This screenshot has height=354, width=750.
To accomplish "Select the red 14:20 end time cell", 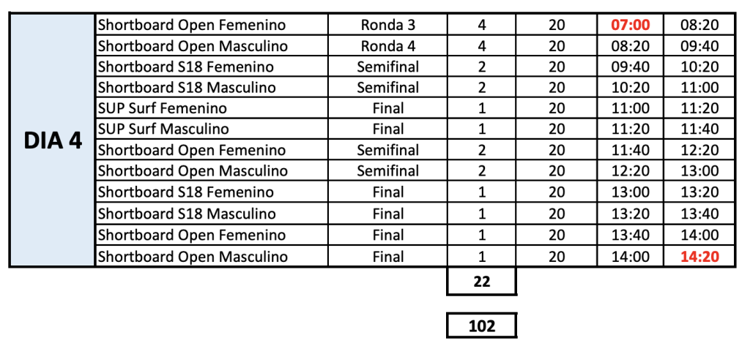I will pos(699,257).
